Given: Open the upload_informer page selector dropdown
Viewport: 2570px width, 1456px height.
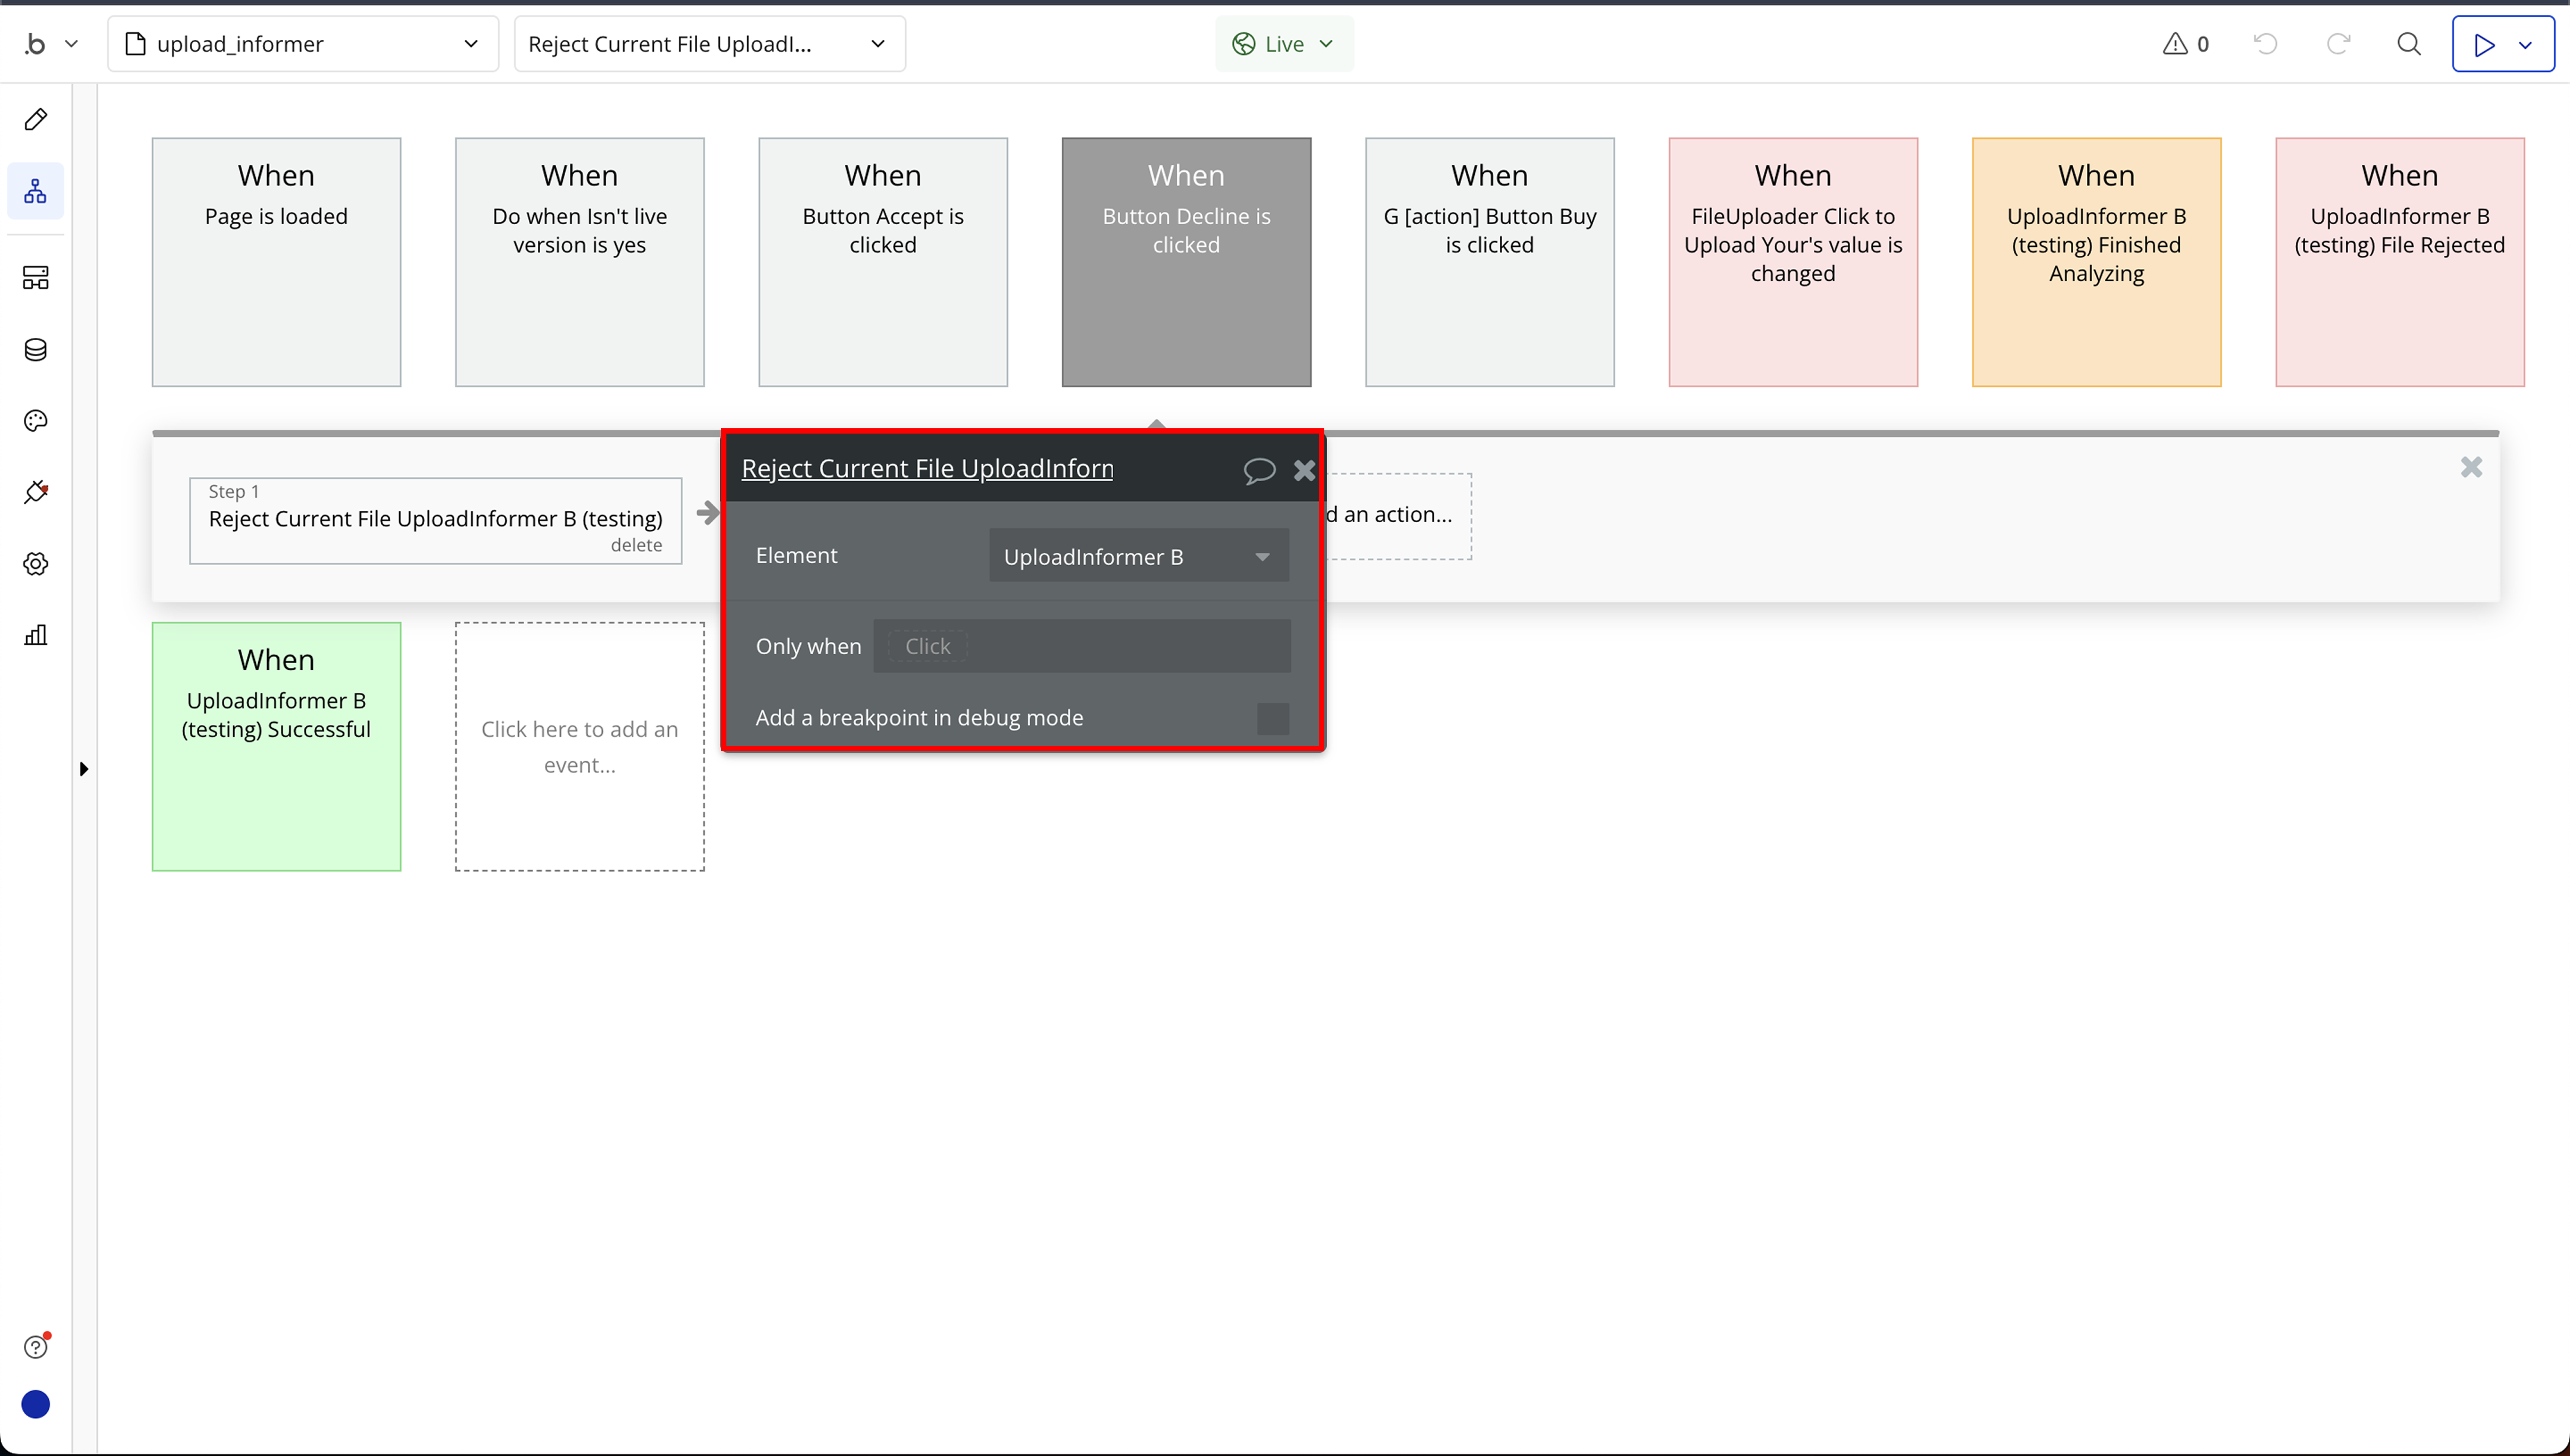Looking at the screenshot, I should coord(302,44).
